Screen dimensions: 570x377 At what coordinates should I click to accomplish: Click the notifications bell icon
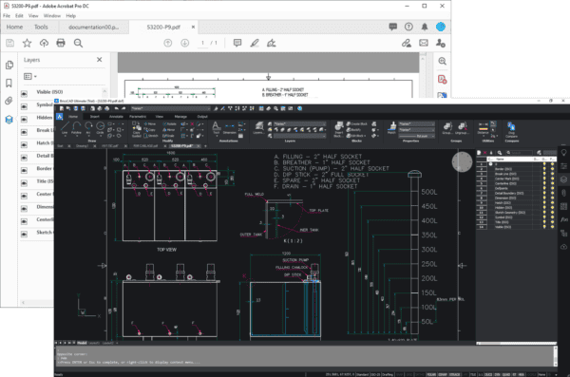(x=425, y=27)
